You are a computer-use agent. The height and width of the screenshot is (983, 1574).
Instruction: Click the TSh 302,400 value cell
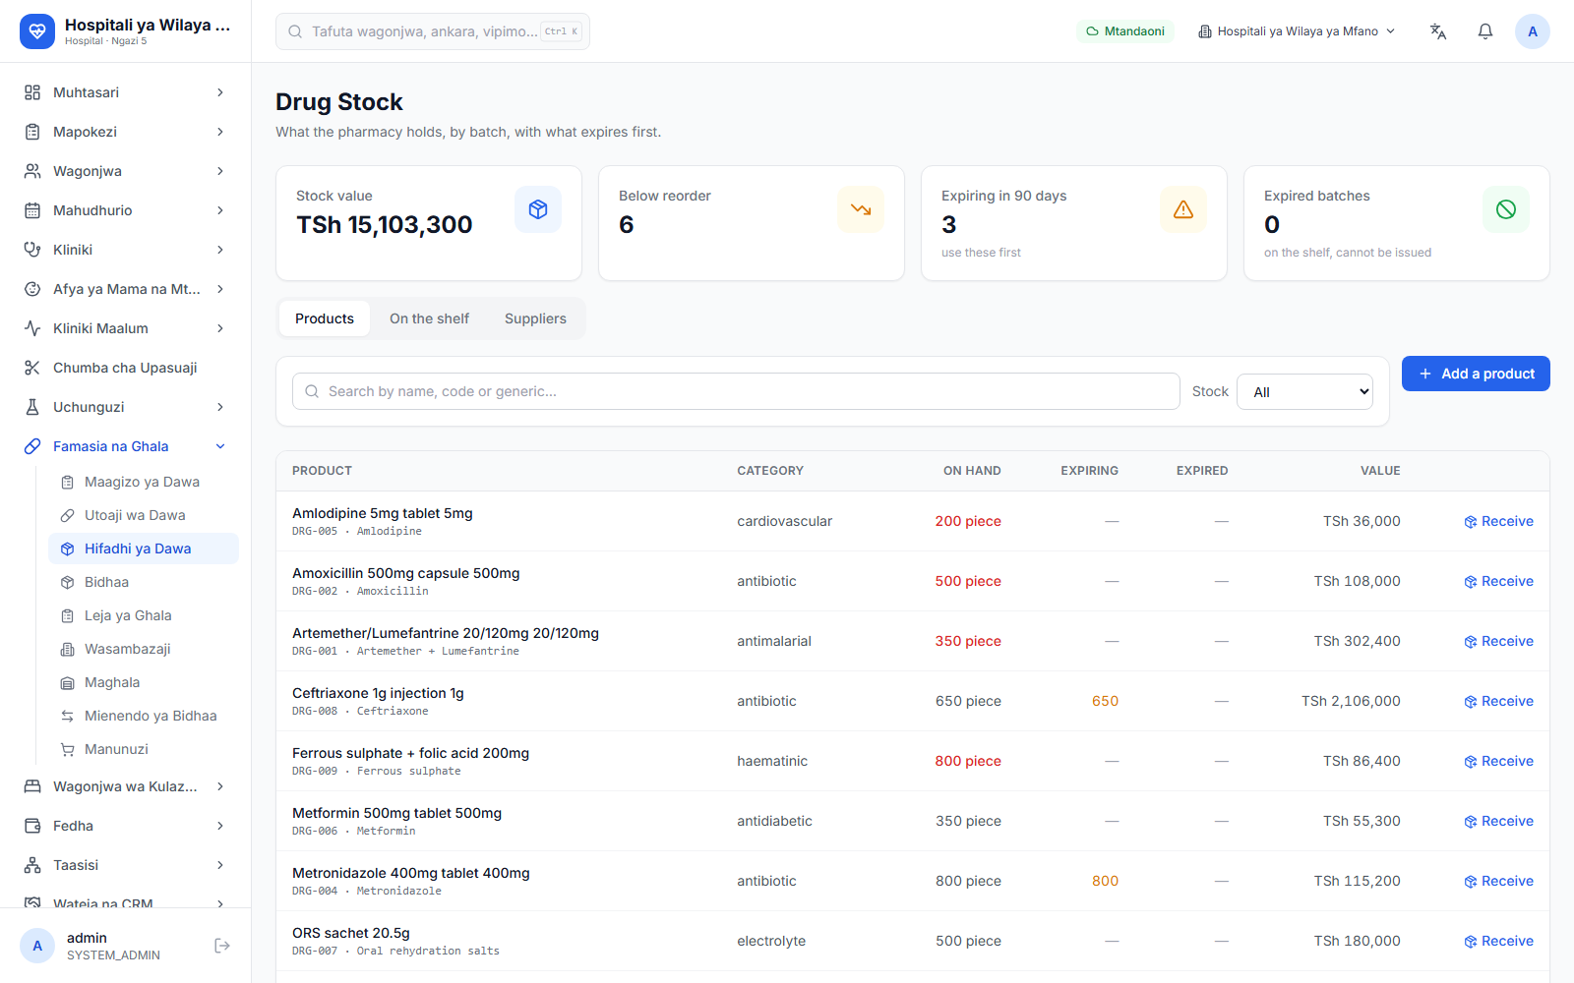pos(1357,641)
